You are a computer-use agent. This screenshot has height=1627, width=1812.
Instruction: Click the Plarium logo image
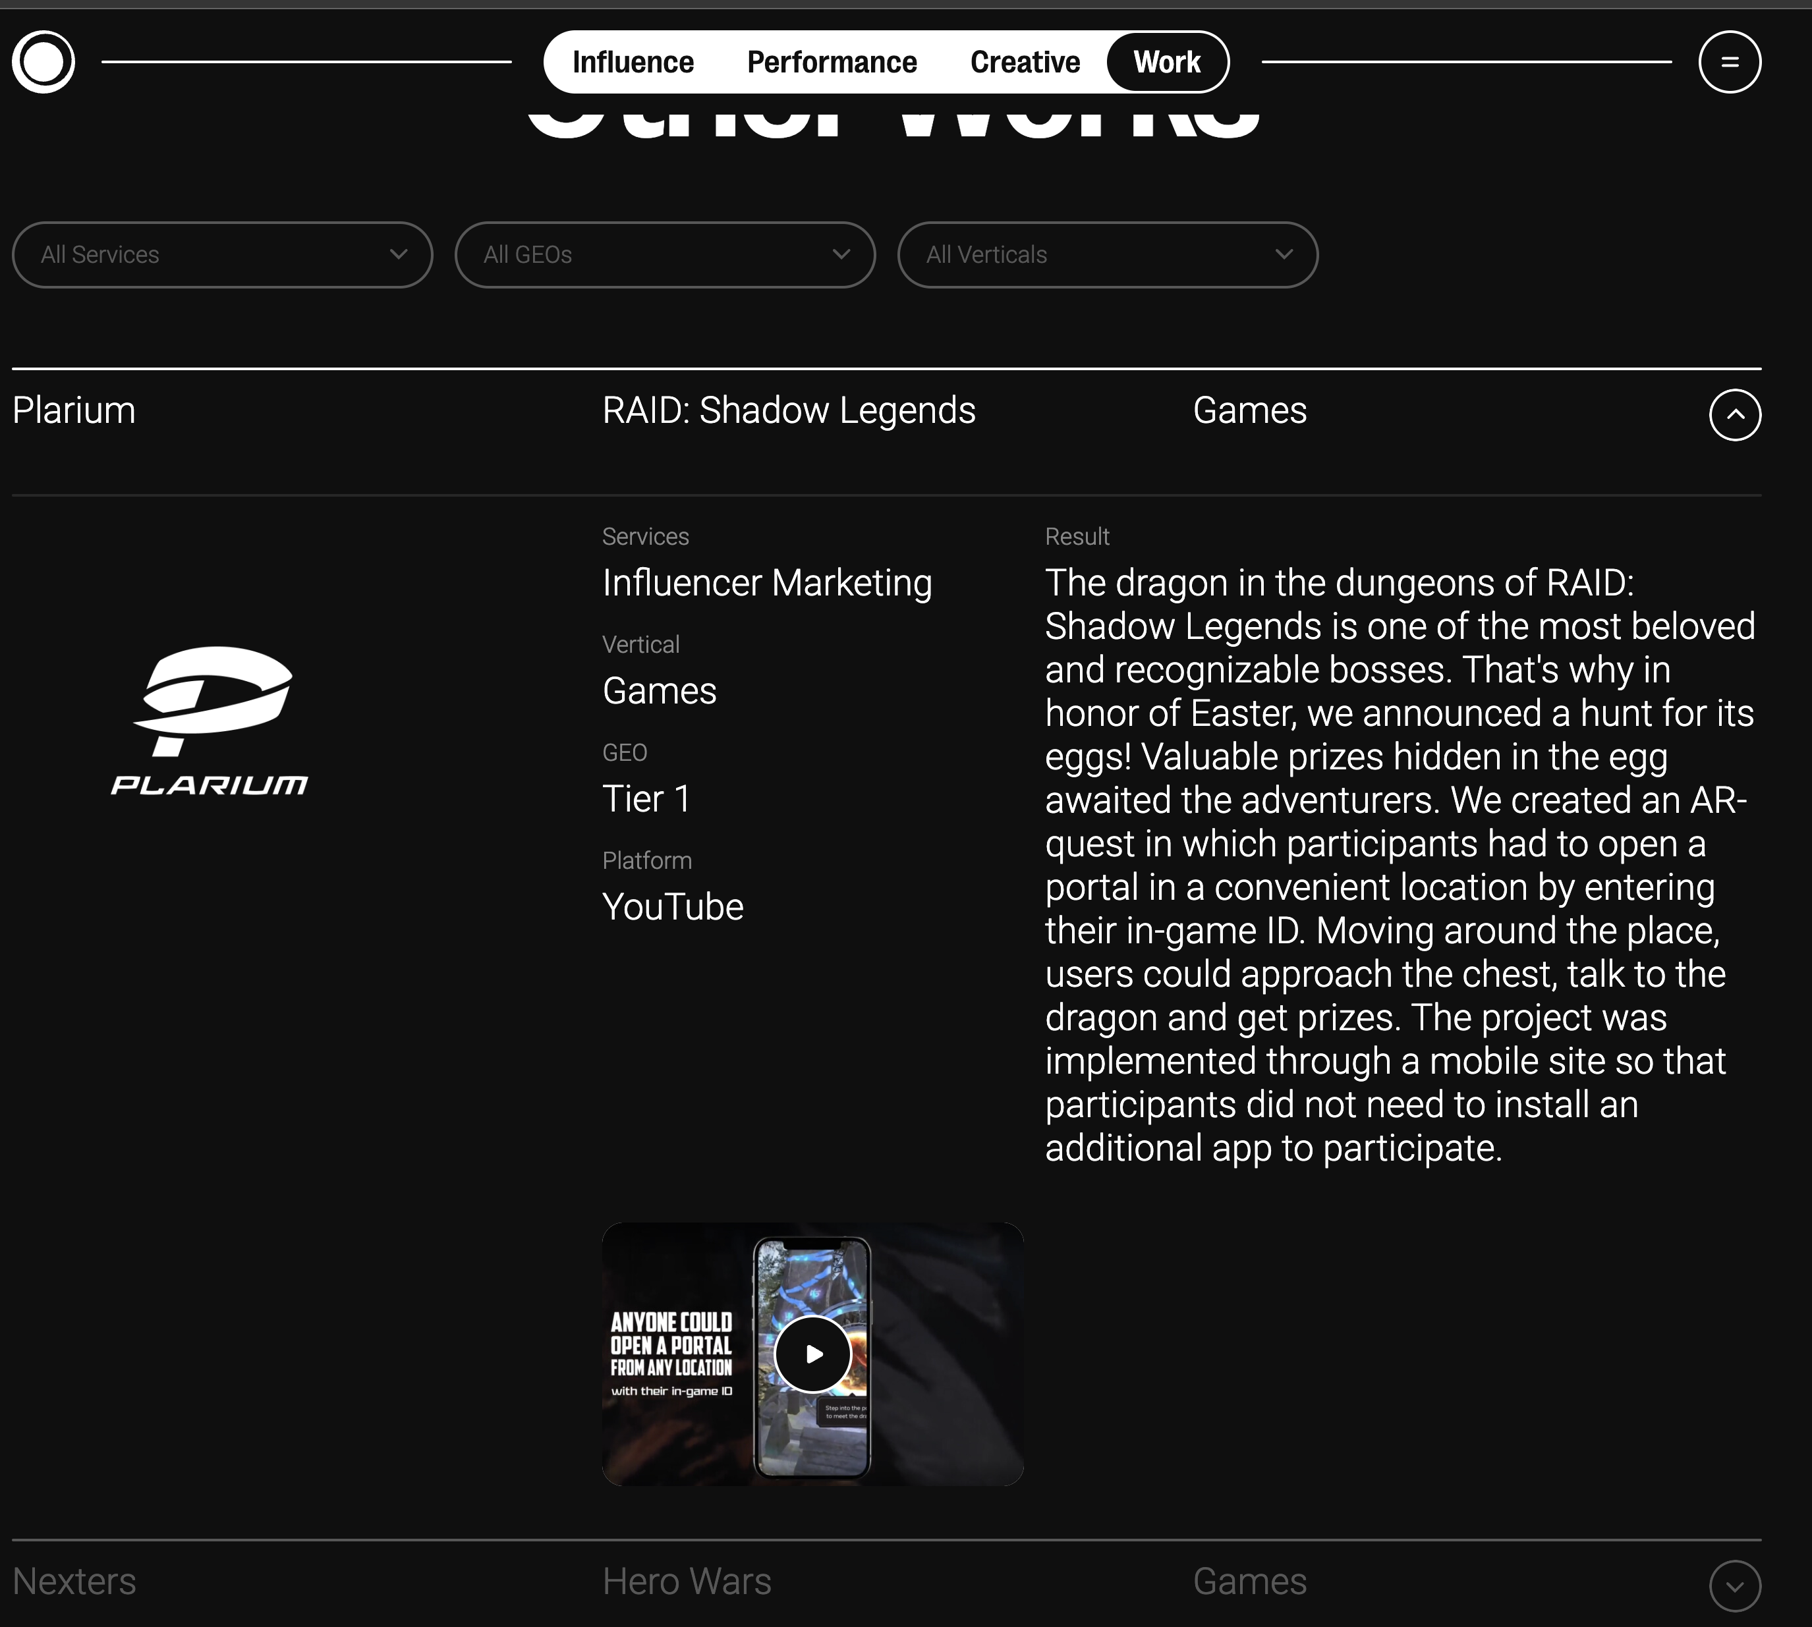tap(210, 721)
